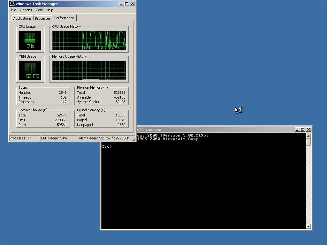Open the Help menu in Task Manager
This screenshot has width=327, height=245.
coord(49,10)
